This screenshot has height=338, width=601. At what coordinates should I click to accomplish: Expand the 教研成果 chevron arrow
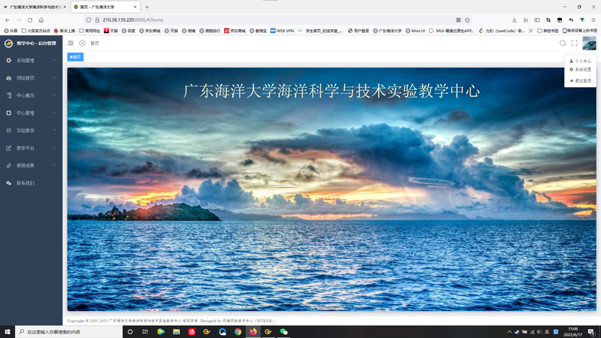54,165
